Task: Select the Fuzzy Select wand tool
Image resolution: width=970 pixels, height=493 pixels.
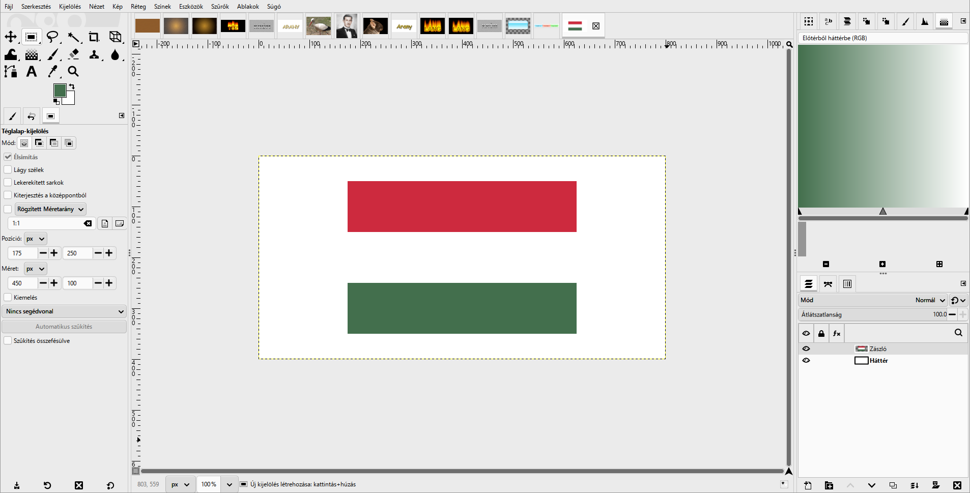Action: coord(73,37)
